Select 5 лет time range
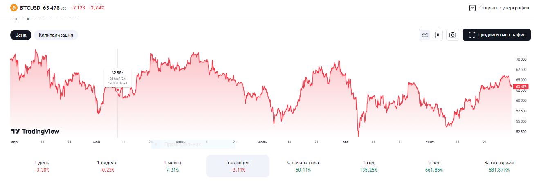The height and width of the screenshot is (183, 534). point(434,166)
